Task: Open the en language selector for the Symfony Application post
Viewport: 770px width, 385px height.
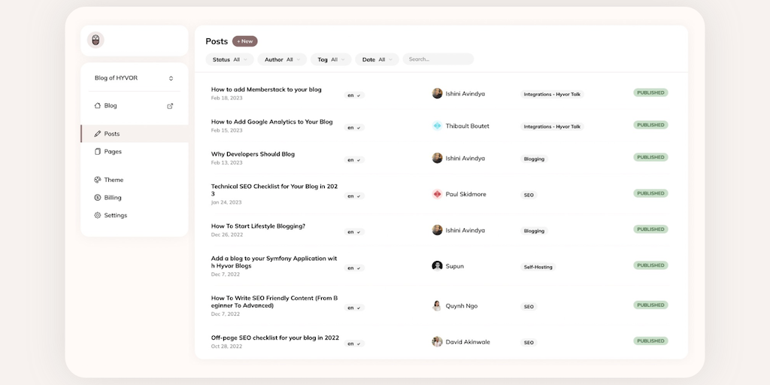Action: [354, 268]
